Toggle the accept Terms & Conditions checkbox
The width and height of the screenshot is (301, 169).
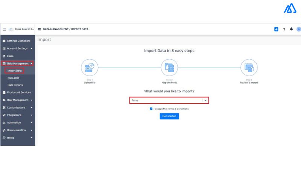click(151, 109)
